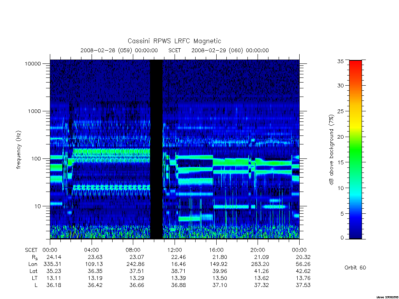Click 'dB above background (7%)' label
Image resolution: width=399 pixels, height=299 pixels.
(331, 149)
